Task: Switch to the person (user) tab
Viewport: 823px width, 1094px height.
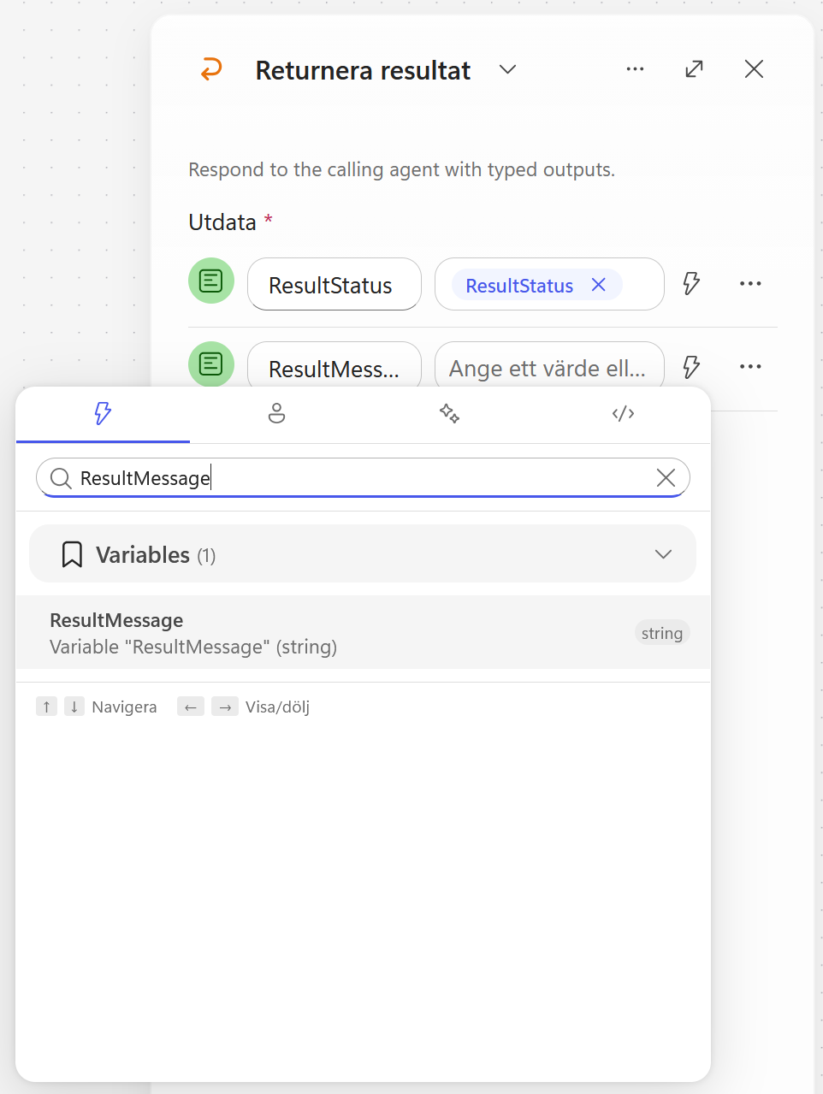Action: click(x=276, y=414)
